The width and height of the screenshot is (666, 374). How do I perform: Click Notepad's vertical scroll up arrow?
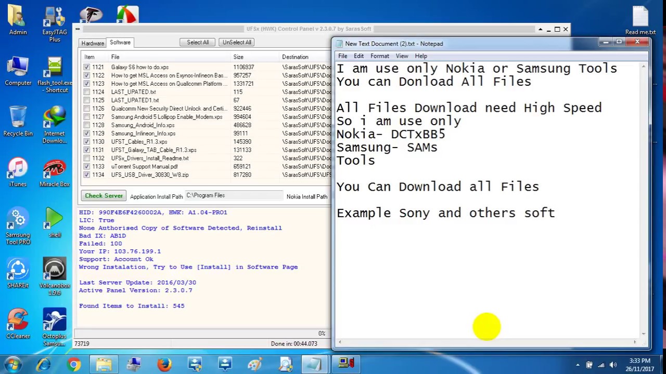644,66
